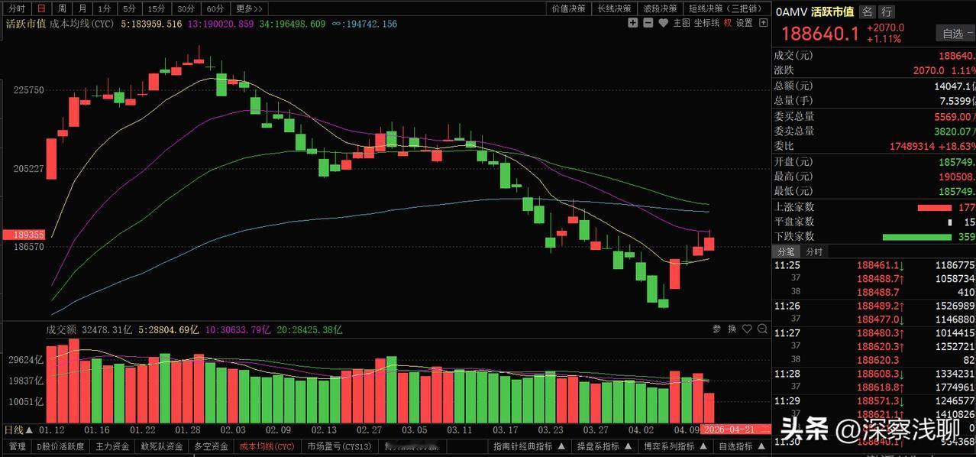
Task: Click the 34:196498.609 CYC value
Action: click(292, 24)
